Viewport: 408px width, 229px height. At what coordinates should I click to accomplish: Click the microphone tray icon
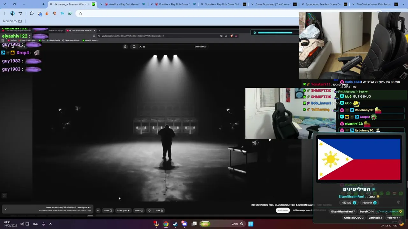(43, 224)
